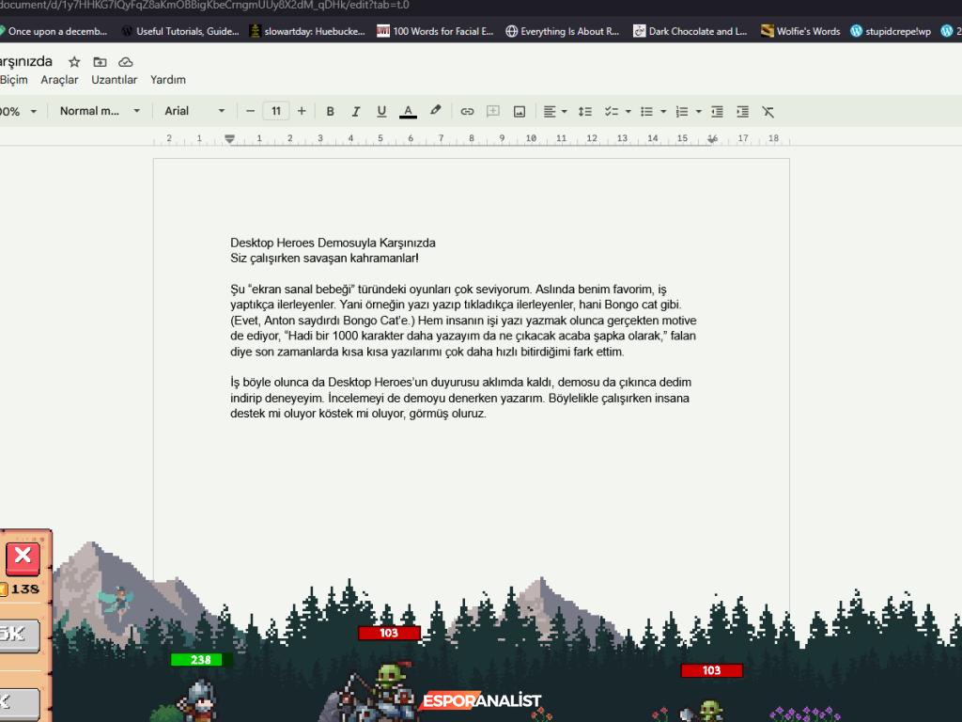
Task: Toggle the text highlight color tool
Action: click(x=434, y=111)
